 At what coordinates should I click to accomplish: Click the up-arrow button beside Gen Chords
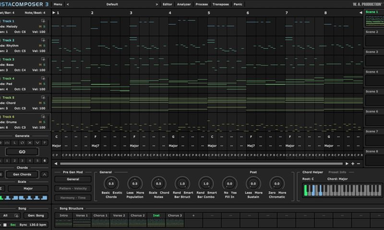click(x=45, y=174)
